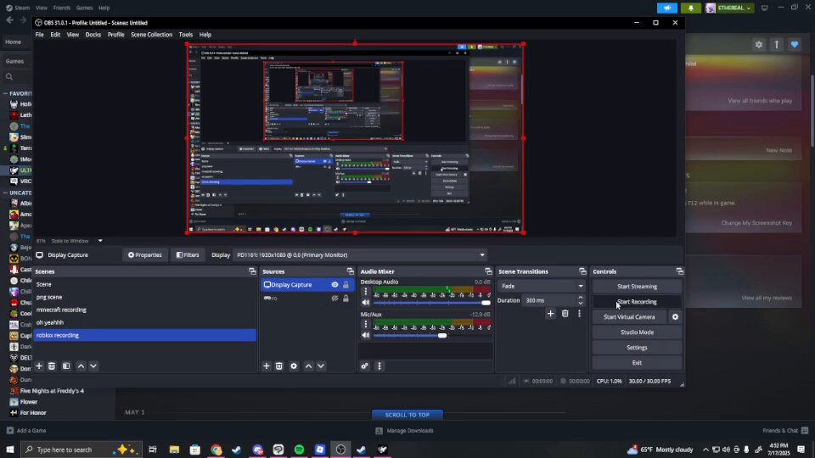Toggle visibility of second source row
Image resolution: width=815 pixels, height=458 pixels.
click(x=334, y=299)
